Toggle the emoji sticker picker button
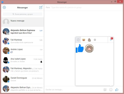 [111, 90]
